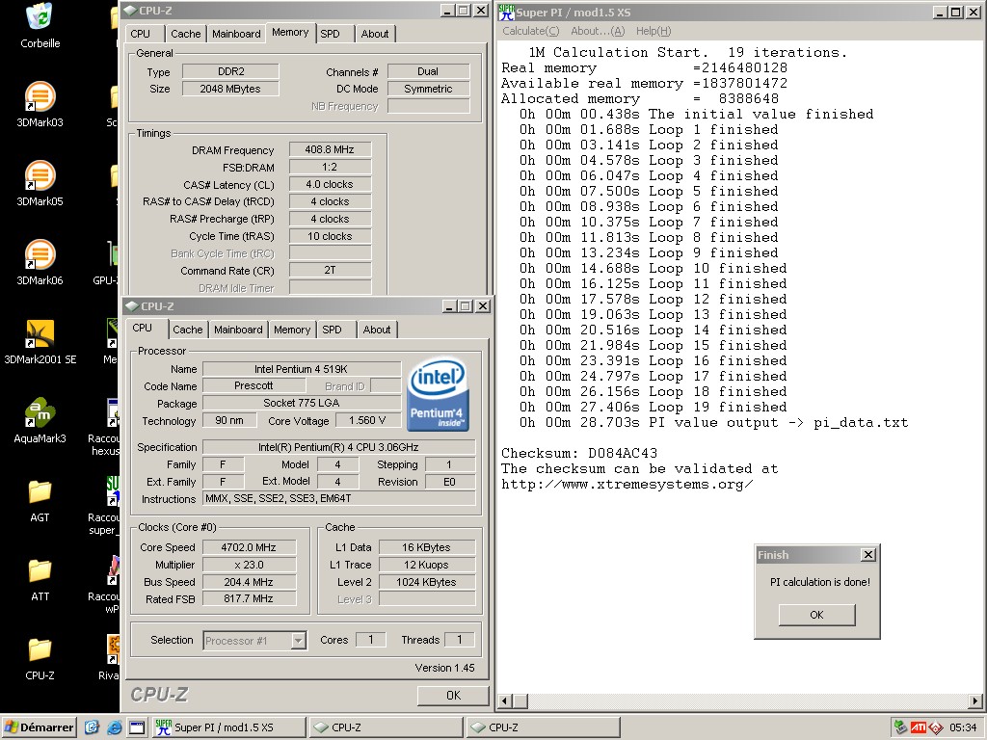This screenshot has width=987, height=740.
Task: Click the CAS# Latency 4.0 clocks value
Action: click(x=330, y=184)
